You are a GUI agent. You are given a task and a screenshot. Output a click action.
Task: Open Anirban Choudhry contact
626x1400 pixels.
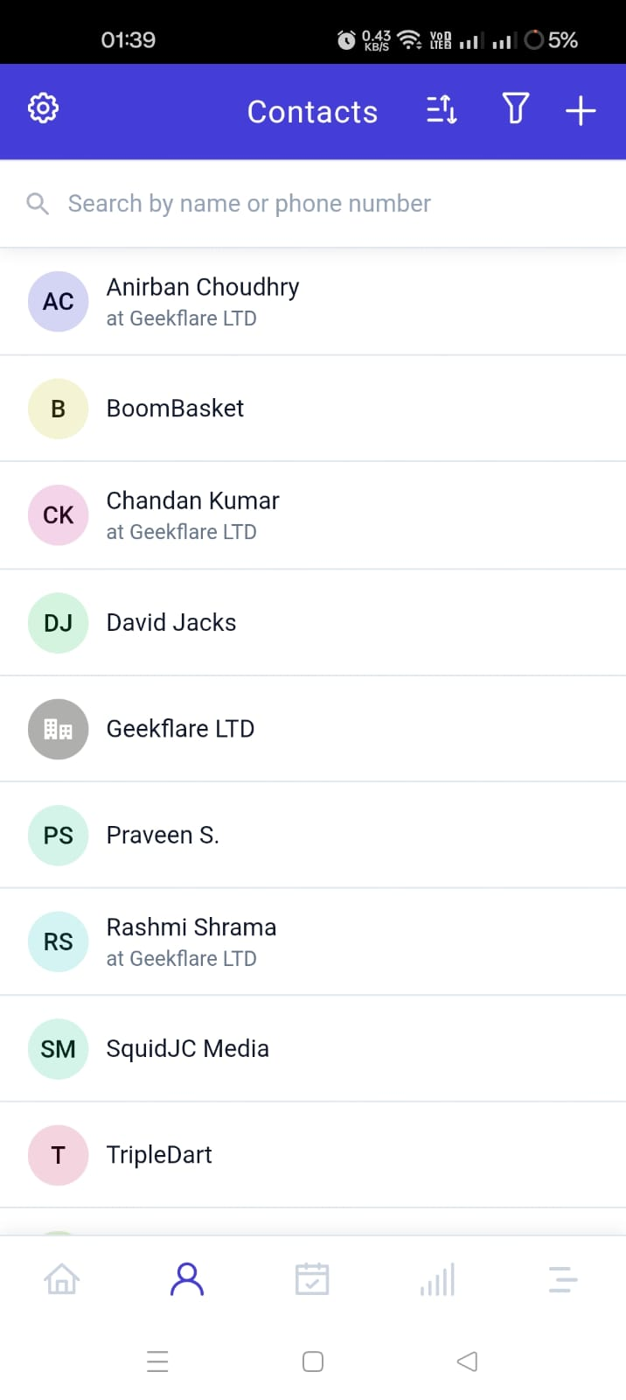[313, 302]
